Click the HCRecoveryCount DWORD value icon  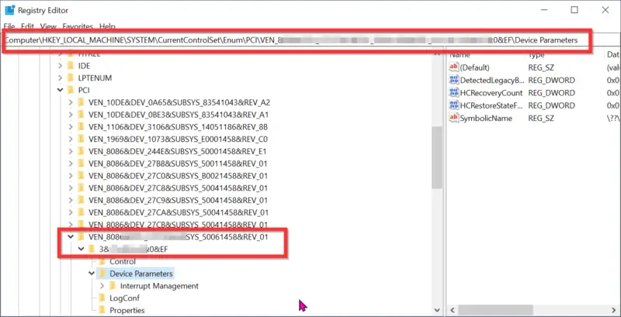click(454, 92)
